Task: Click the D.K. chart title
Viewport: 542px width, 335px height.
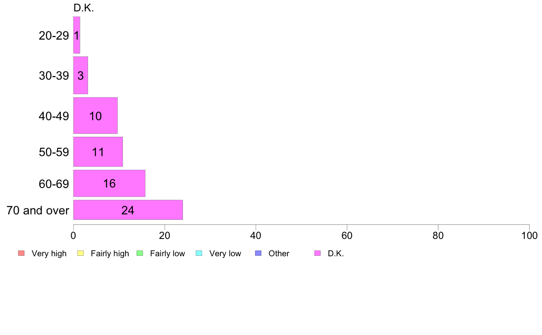Action: tap(83, 8)
